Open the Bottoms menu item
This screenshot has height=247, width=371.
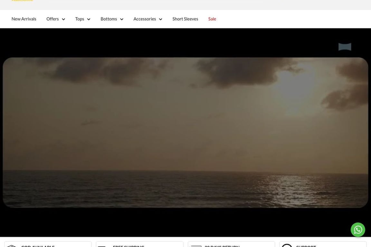pyautogui.click(x=109, y=19)
